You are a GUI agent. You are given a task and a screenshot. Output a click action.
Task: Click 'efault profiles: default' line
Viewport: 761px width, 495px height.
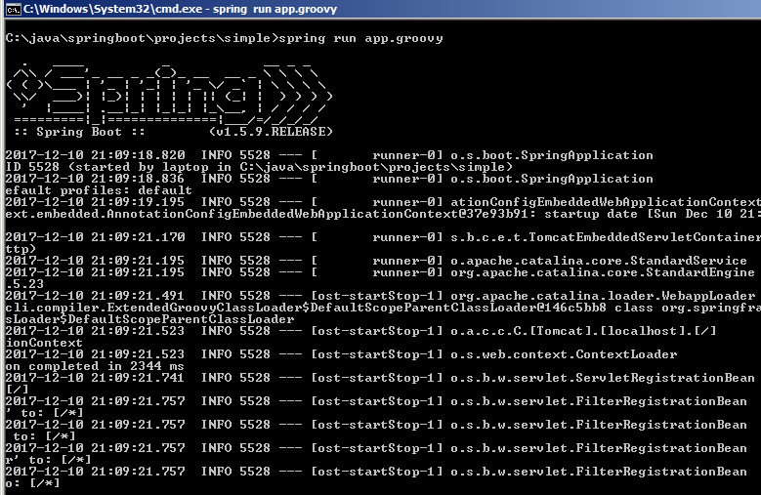click(99, 190)
